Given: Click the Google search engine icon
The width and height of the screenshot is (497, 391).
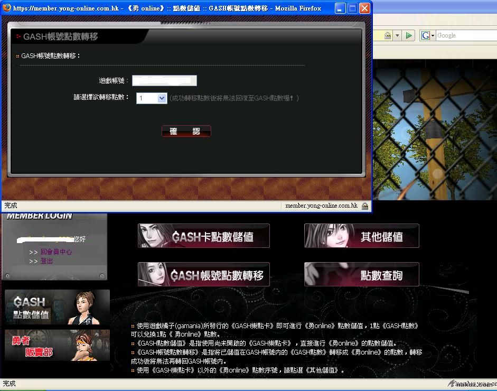Looking at the screenshot, I should pyautogui.click(x=425, y=35).
